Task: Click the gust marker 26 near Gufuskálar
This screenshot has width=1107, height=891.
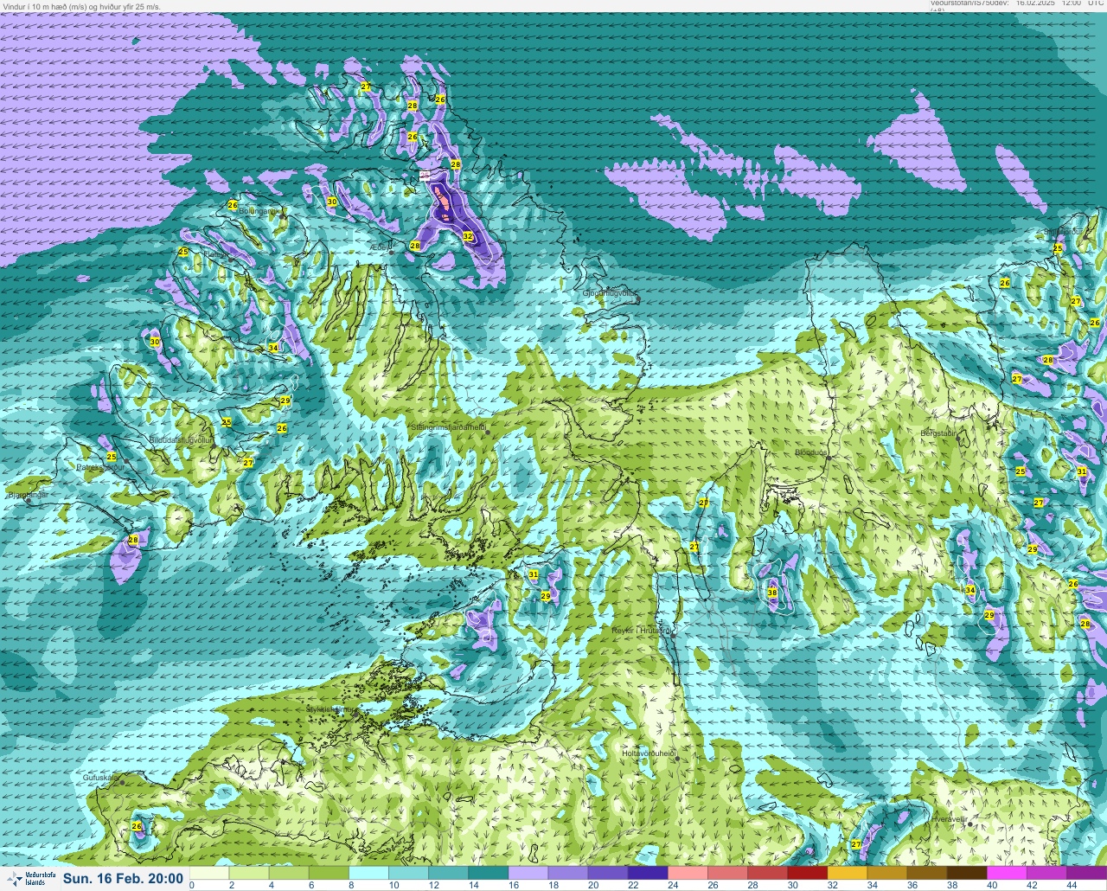Action: (x=137, y=827)
